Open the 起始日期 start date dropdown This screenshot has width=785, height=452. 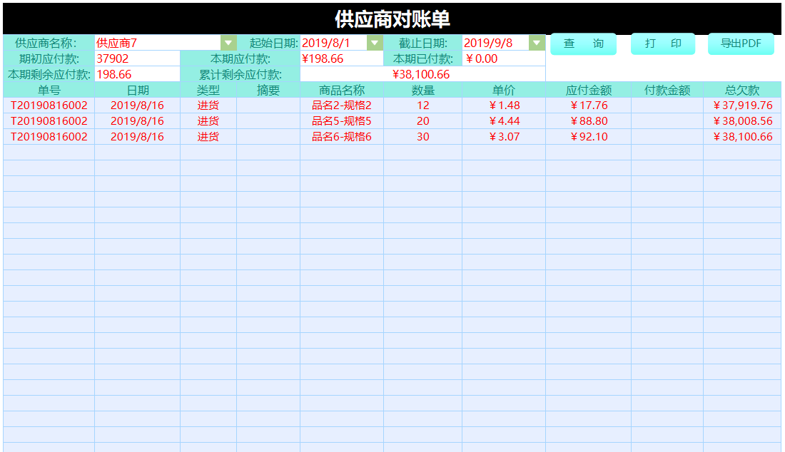tap(373, 43)
